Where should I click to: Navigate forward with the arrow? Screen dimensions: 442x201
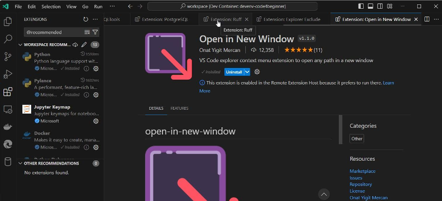140,6
